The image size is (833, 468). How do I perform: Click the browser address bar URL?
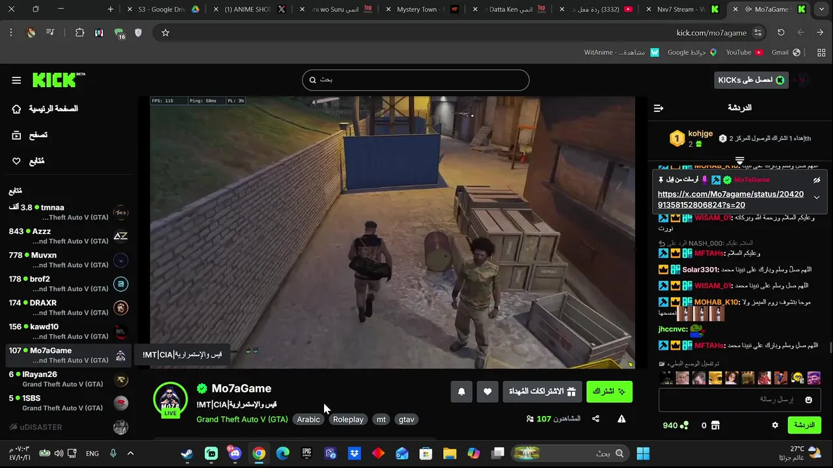711,32
